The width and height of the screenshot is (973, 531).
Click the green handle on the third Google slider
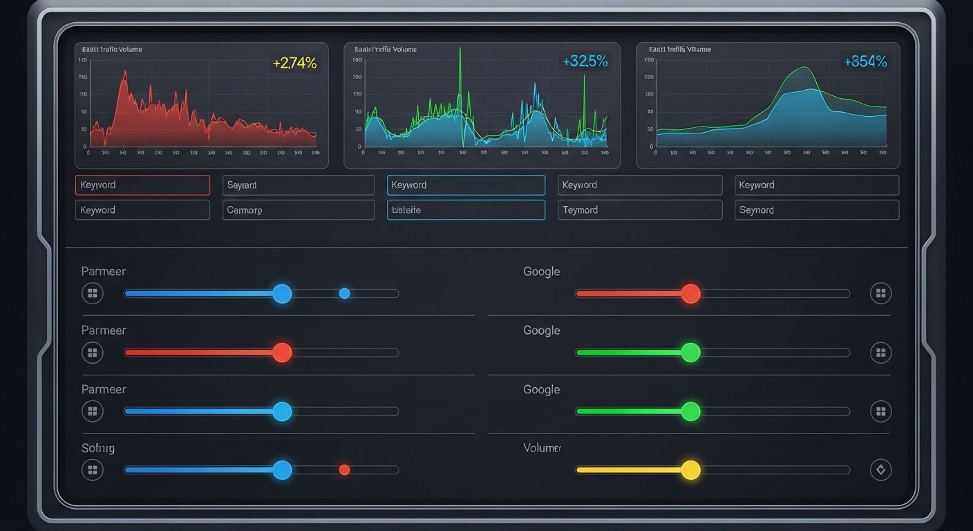point(690,411)
